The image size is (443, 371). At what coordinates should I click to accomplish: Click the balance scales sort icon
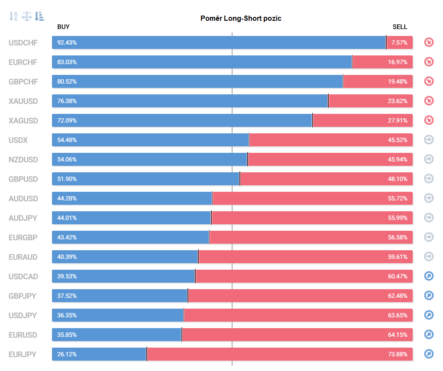click(x=27, y=16)
